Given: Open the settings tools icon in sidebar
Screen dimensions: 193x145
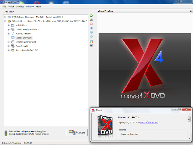Looking at the screenshot, I should click(x=91, y=41).
